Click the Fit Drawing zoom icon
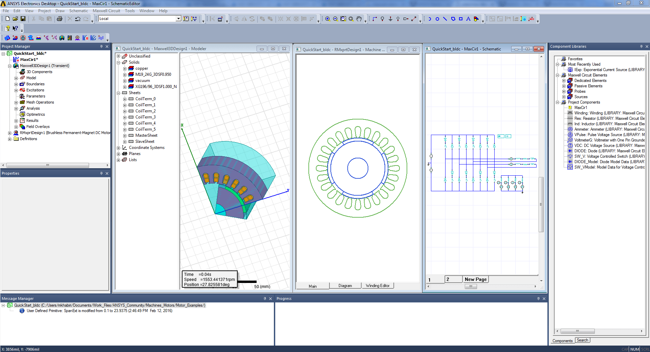The image size is (650, 352). click(343, 19)
